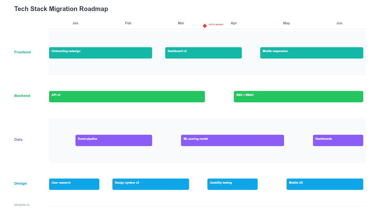The image size is (380, 213).
Task: Click the Frontend row label
Action: (x=22, y=52)
